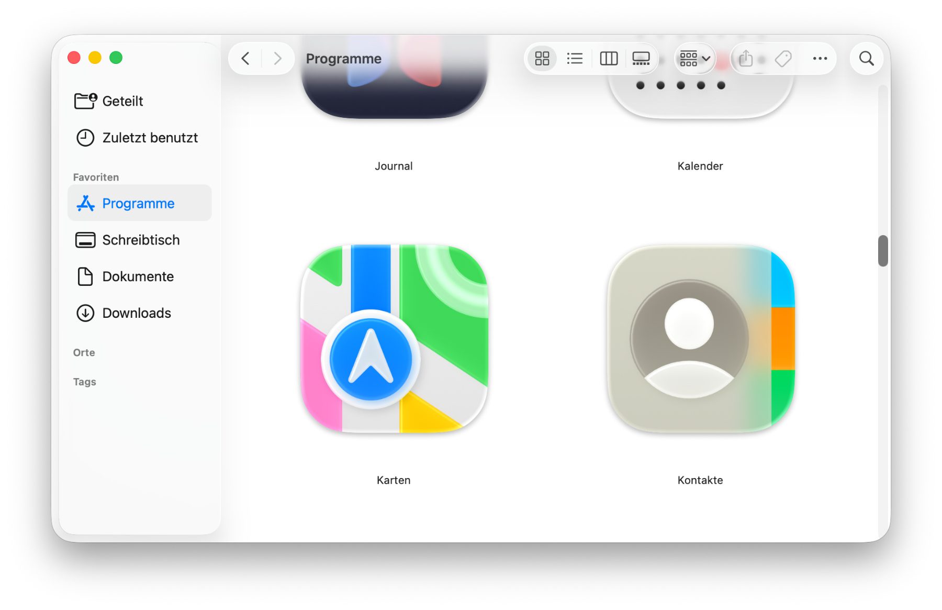Select the Karten app icon

(394, 339)
